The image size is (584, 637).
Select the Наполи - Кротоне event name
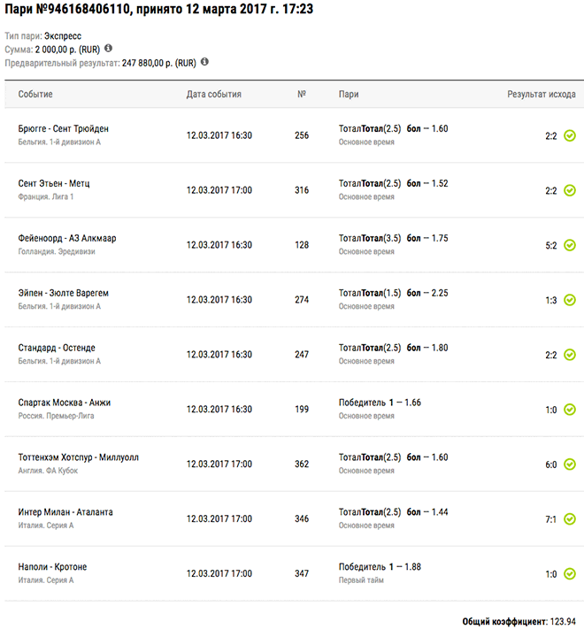click(x=52, y=567)
